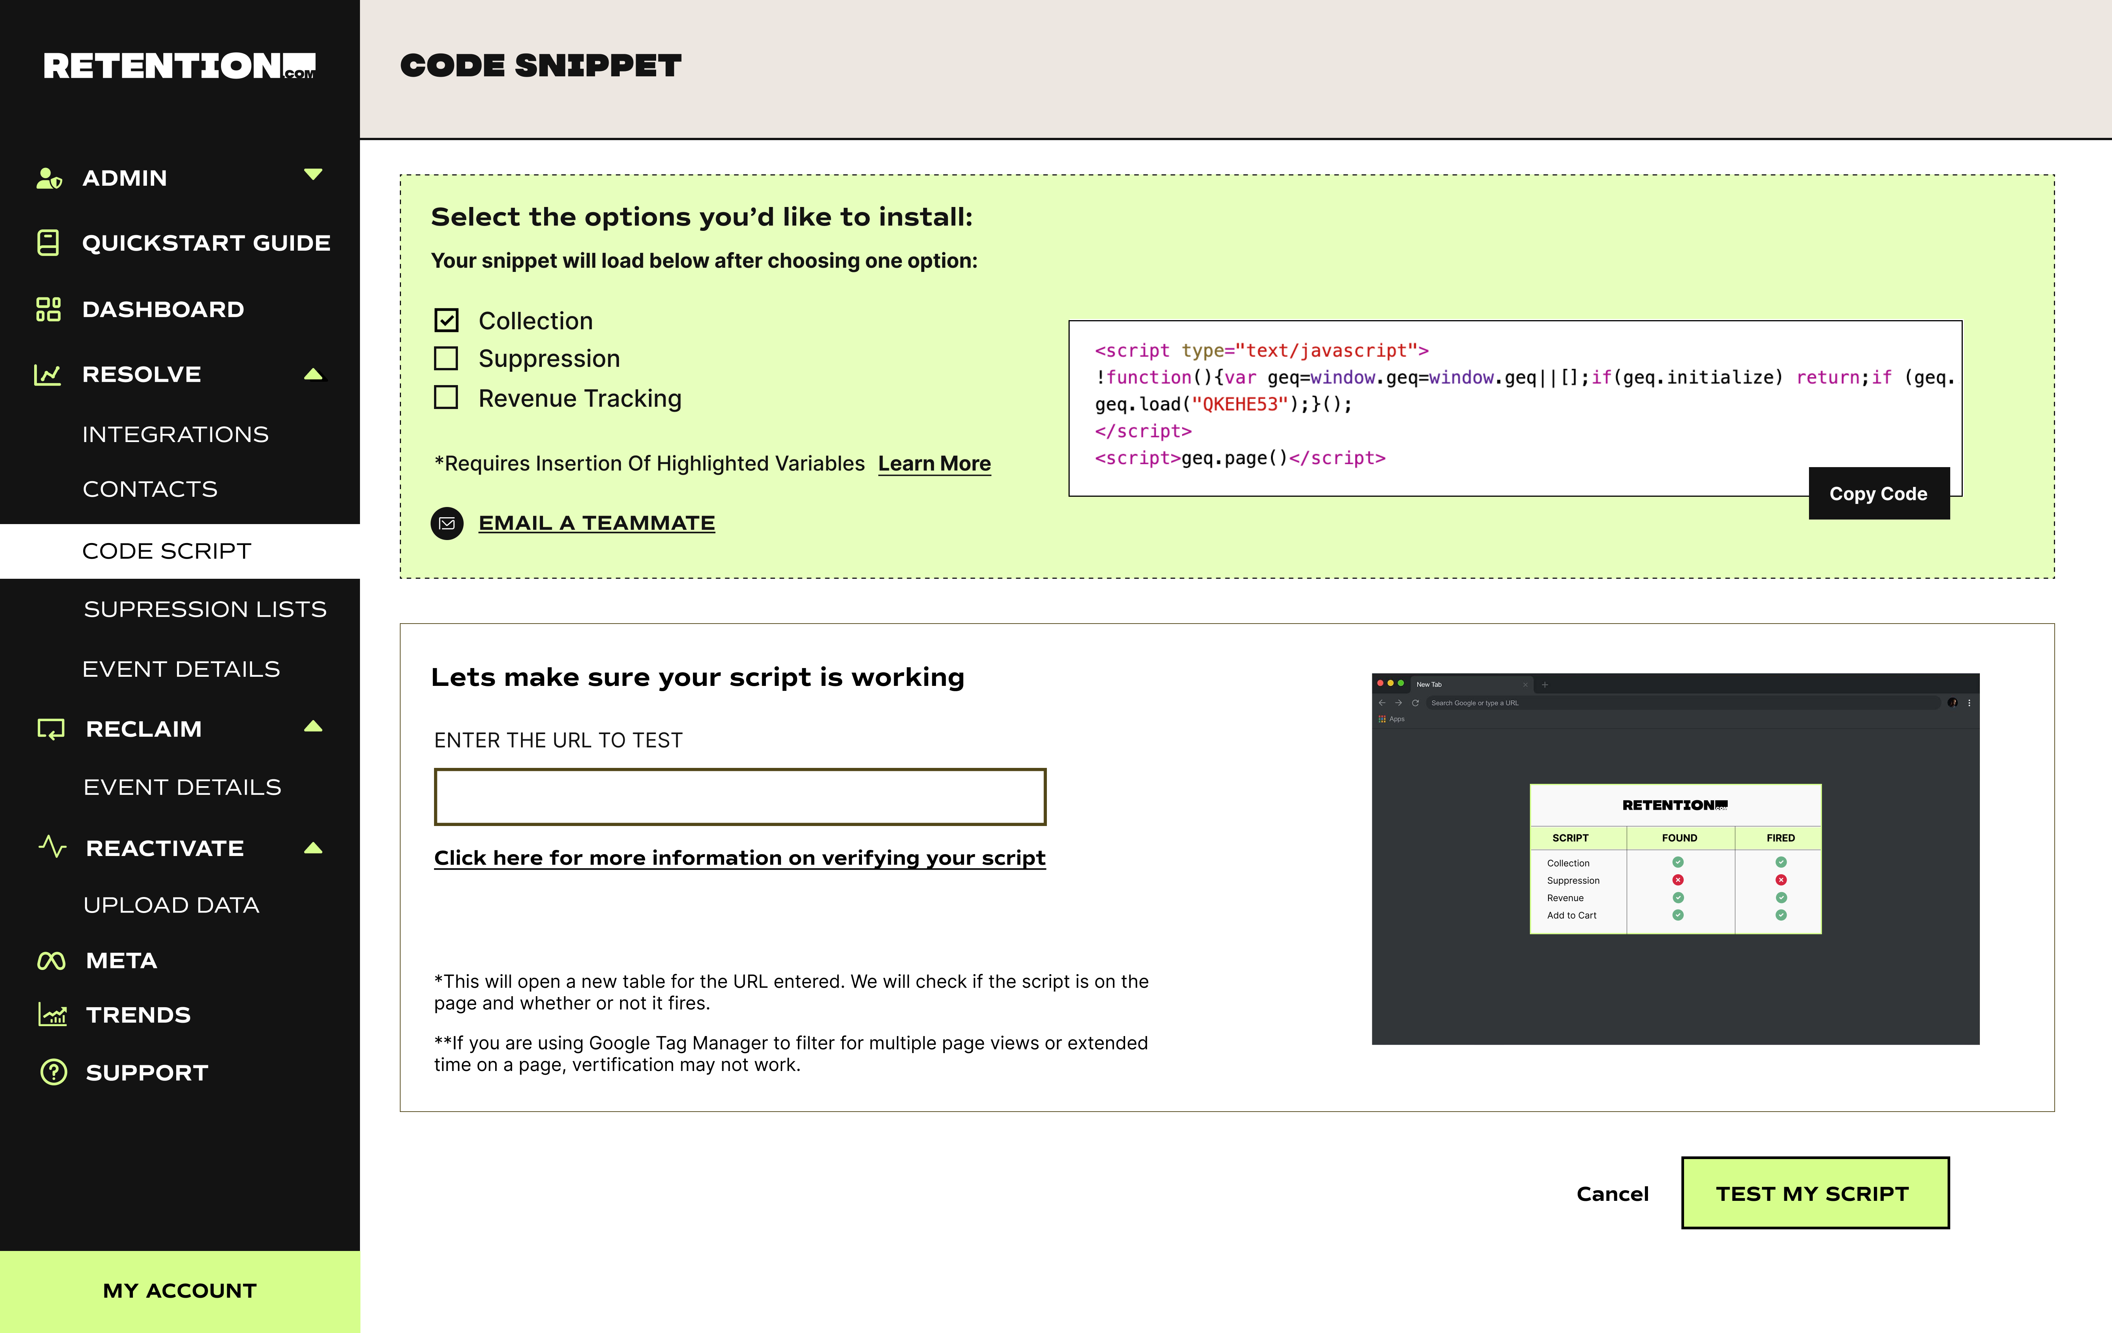Open Integrations under Resolve

point(175,435)
